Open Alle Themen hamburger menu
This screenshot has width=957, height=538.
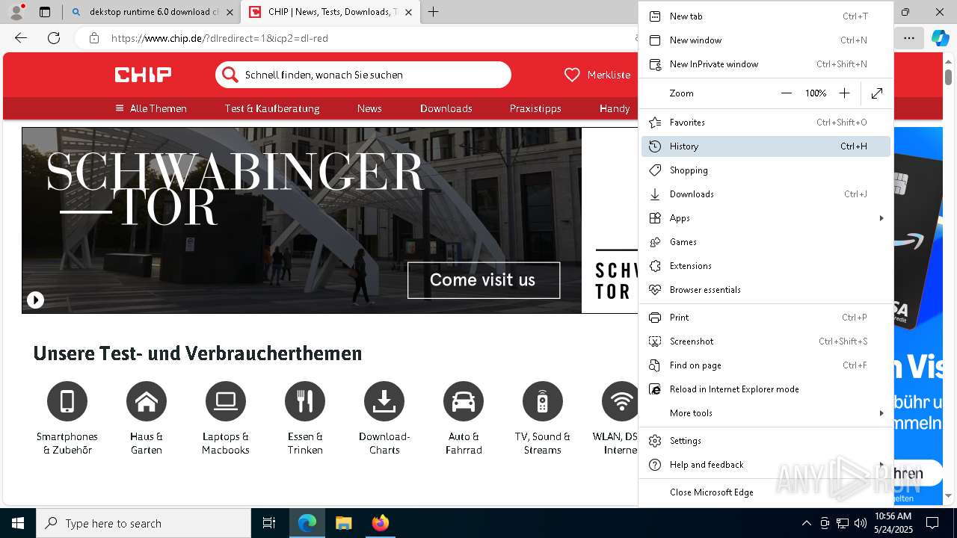point(151,108)
